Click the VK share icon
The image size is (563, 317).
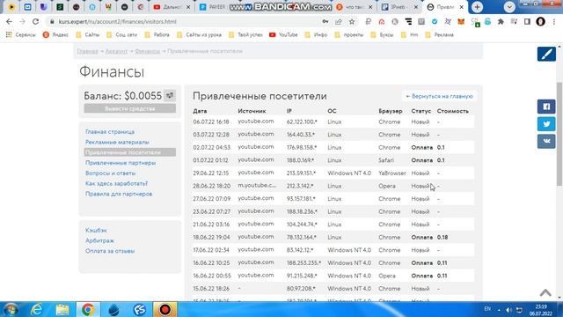click(x=546, y=141)
